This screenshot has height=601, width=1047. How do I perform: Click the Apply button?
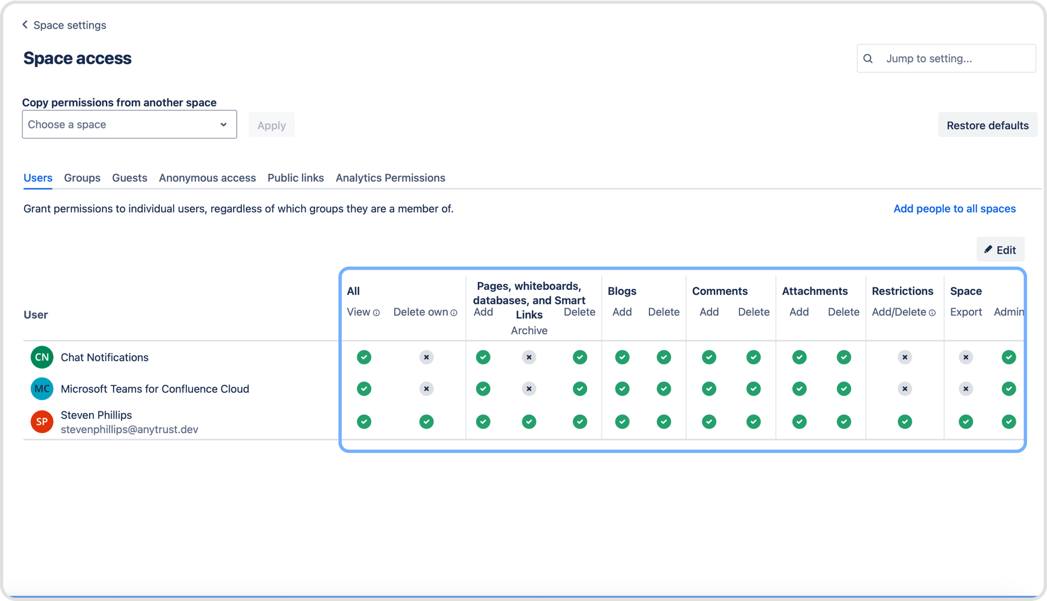click(272, 125)
